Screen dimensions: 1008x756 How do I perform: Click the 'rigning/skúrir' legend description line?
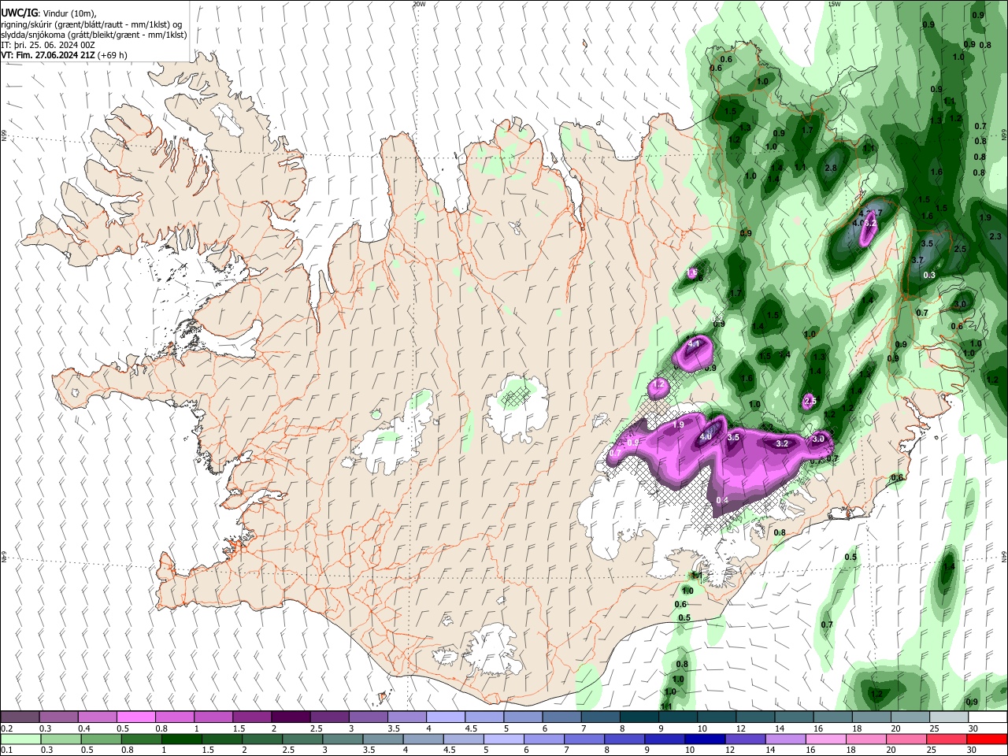click(x=92, y=24)
